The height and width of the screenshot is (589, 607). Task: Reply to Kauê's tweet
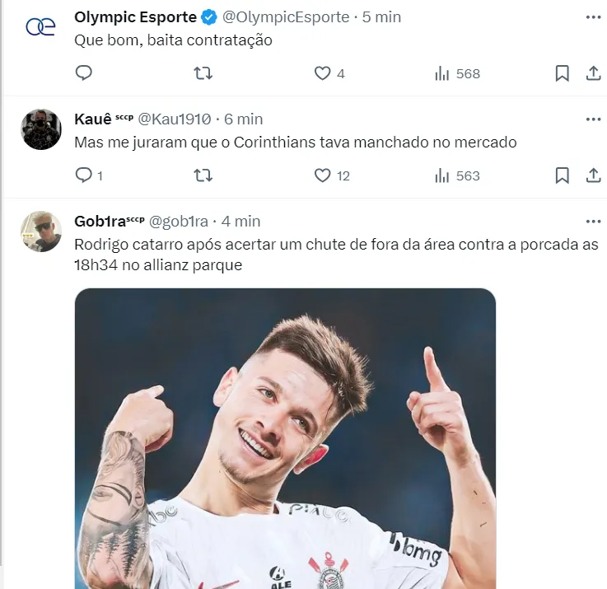83,175
